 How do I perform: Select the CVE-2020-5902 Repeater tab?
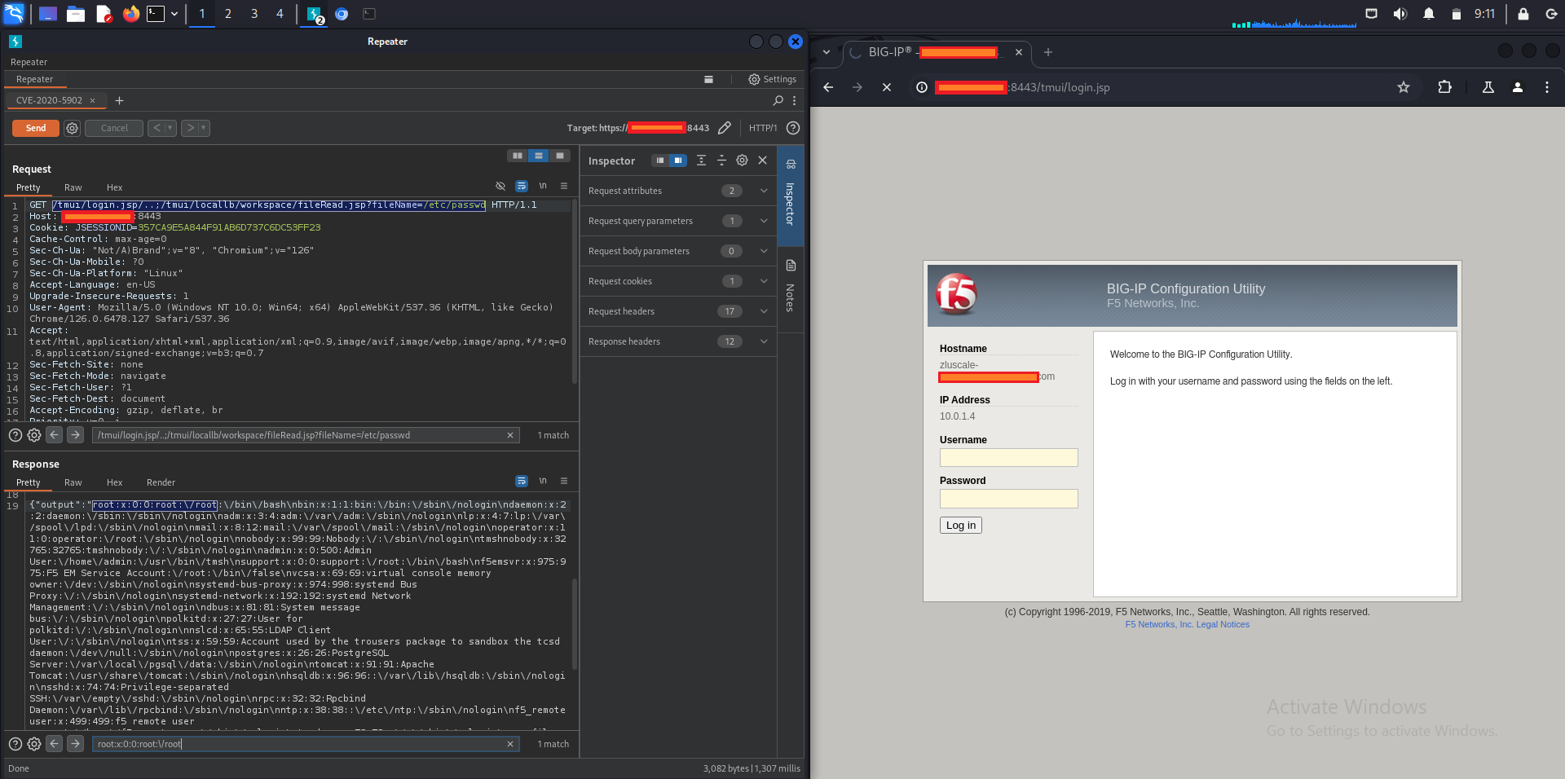click(49, 100)
